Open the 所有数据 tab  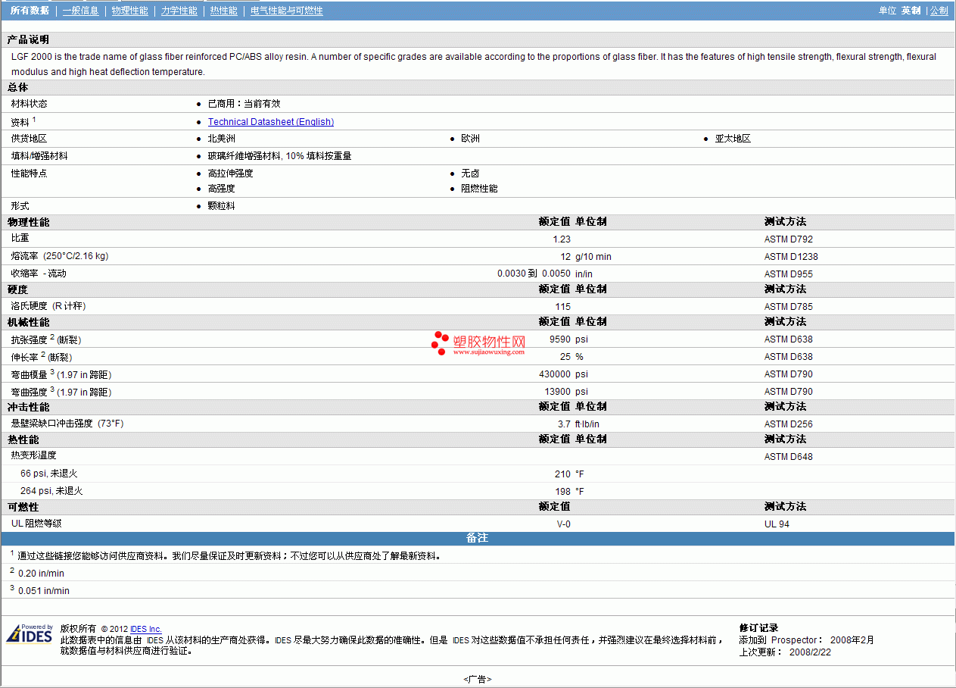point(30,11)
